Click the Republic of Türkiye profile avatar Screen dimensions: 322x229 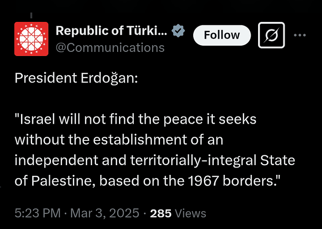tap(31, 39)
